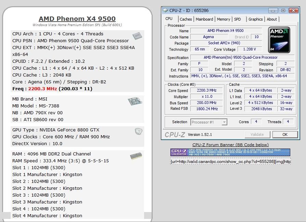Open the About tab

point(272,19)
